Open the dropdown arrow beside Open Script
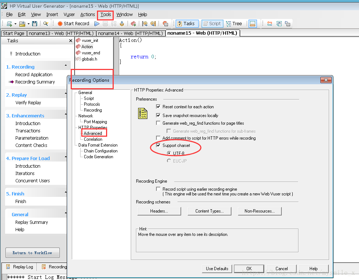Image resolution: width=359 pixels, height=280 pixels. tap(29, 24)
